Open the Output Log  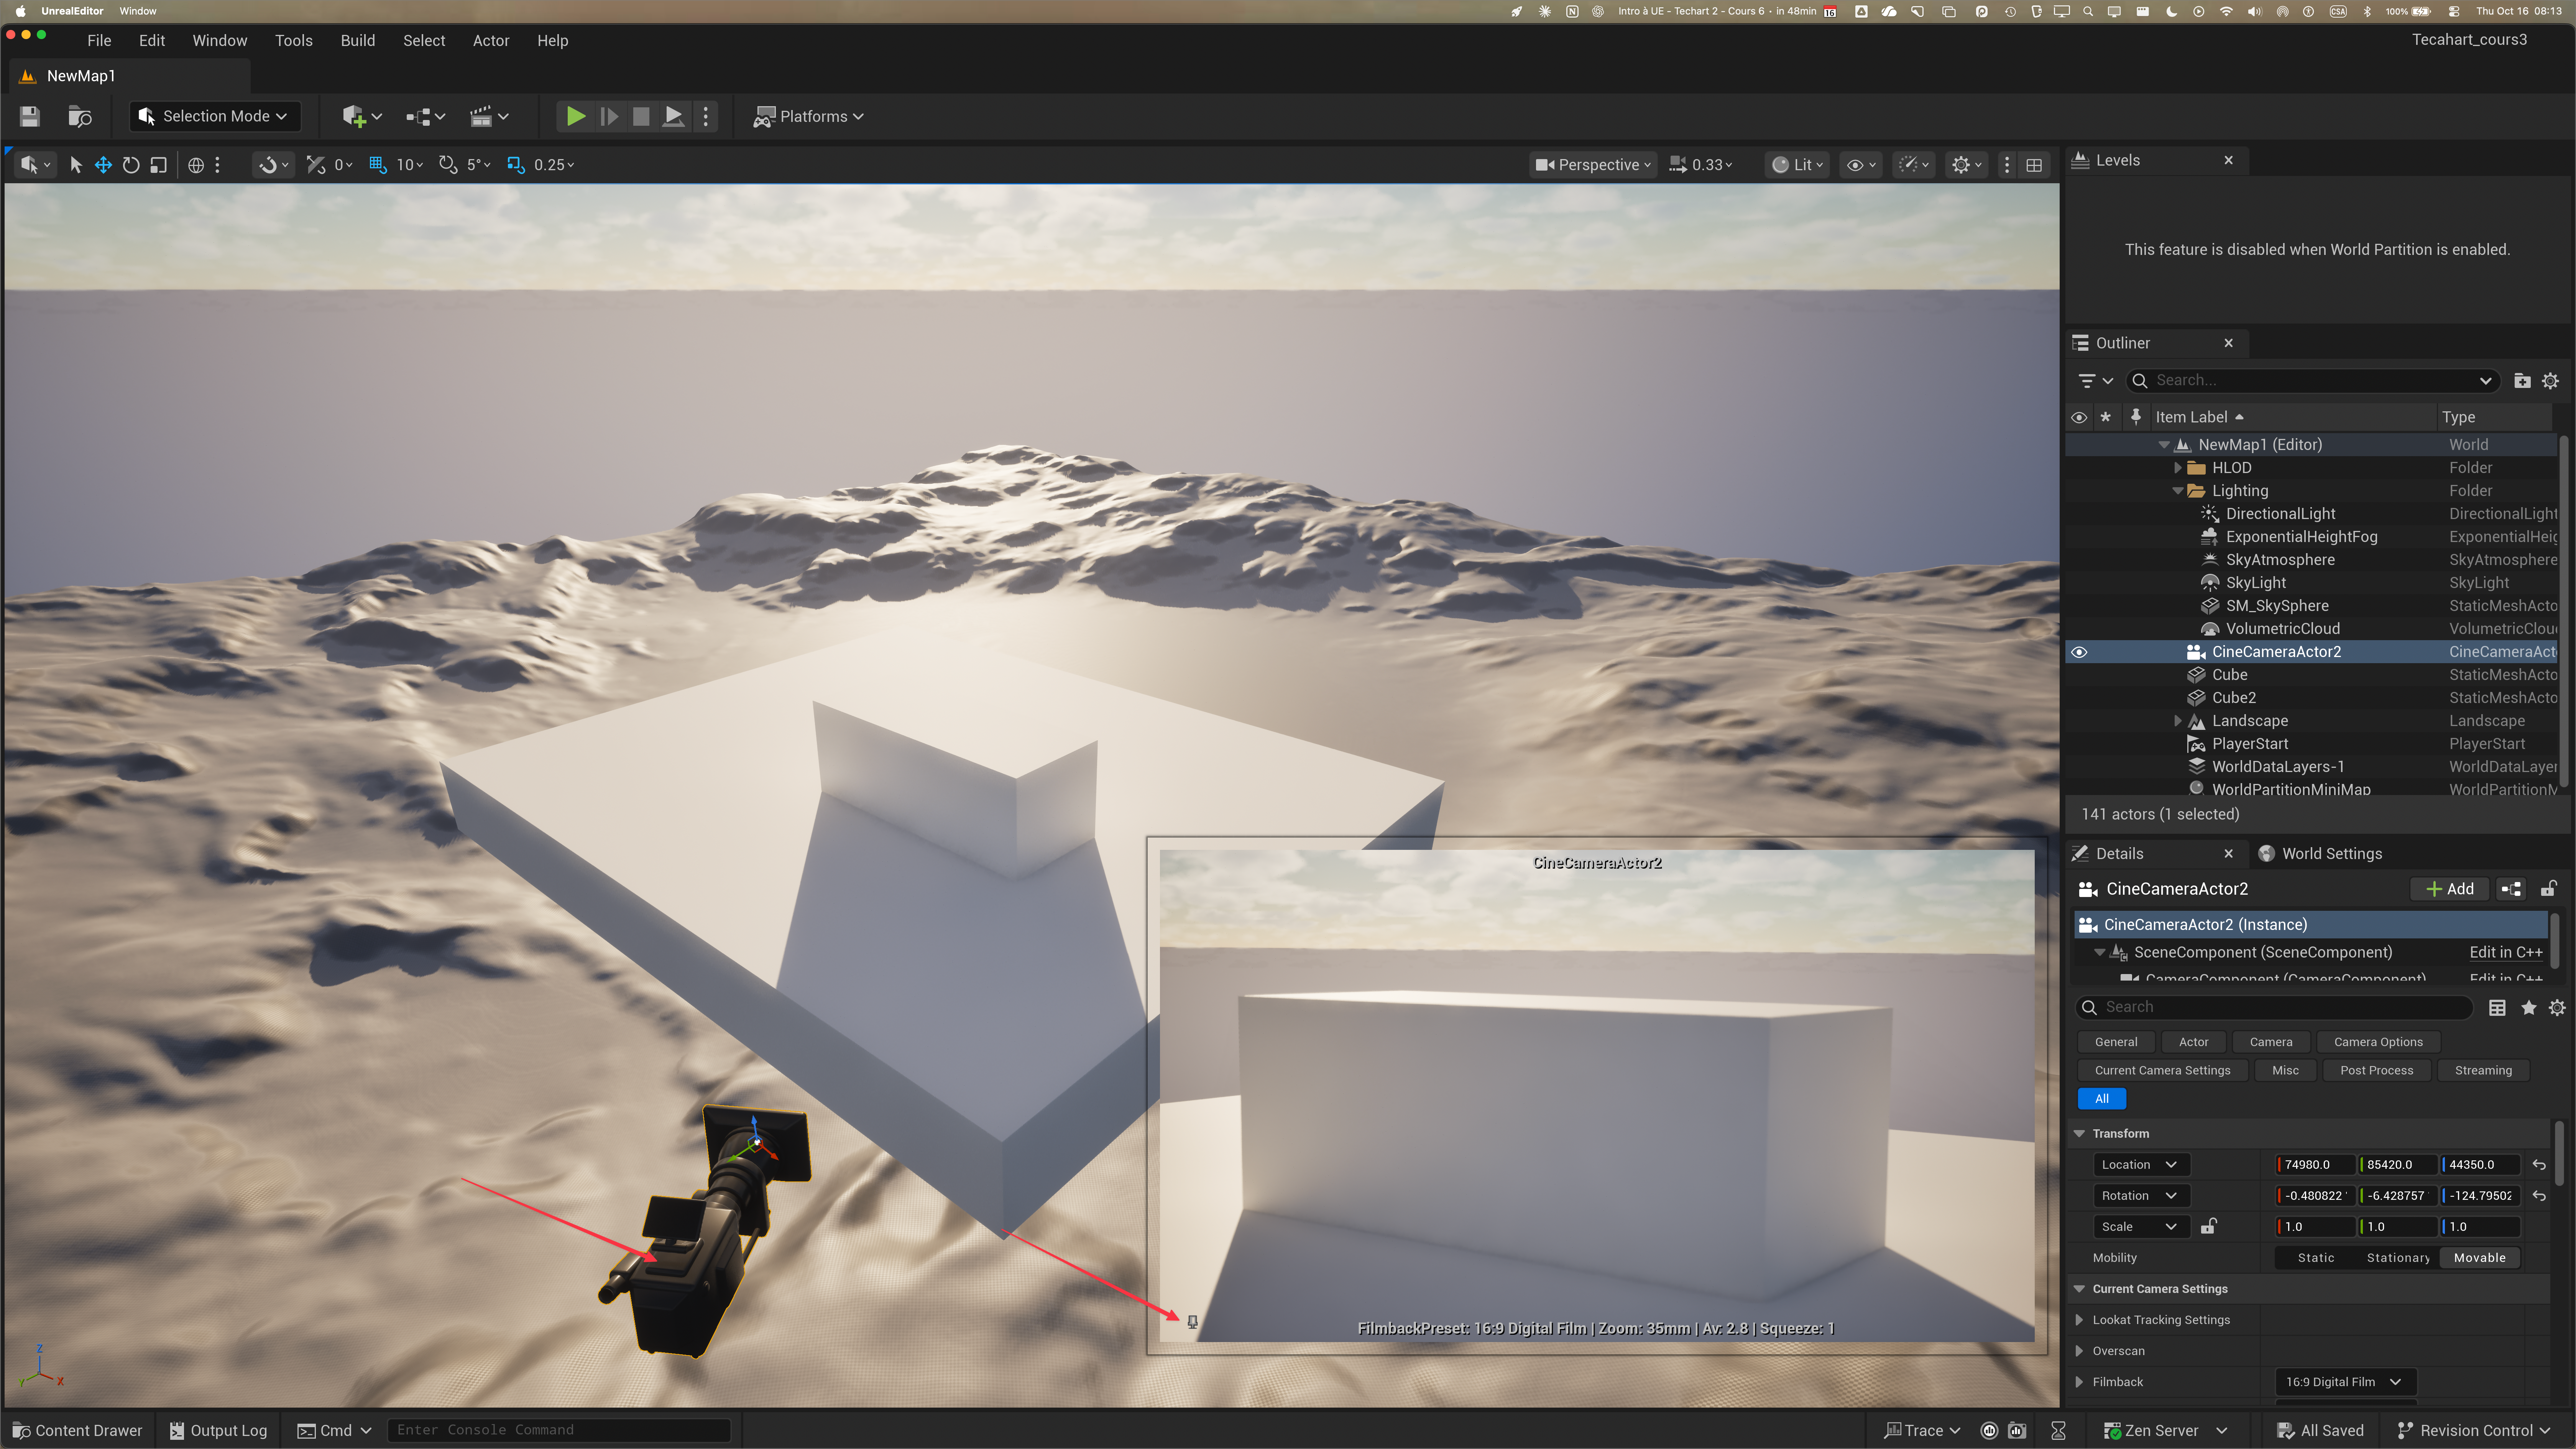[218, 1431]
